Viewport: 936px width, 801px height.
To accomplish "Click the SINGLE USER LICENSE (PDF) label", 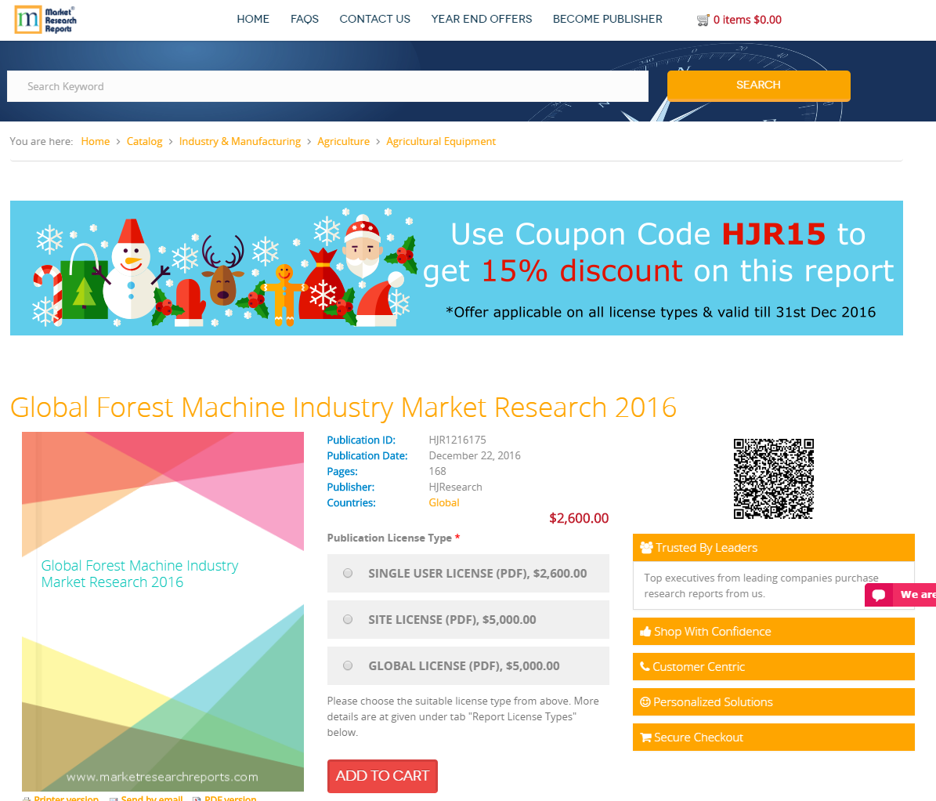I will (x=477, y=574).
